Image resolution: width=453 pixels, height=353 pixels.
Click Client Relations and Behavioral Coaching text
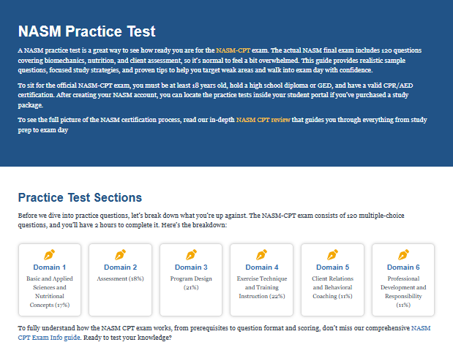pyautogui.click(x=333, y=287)
